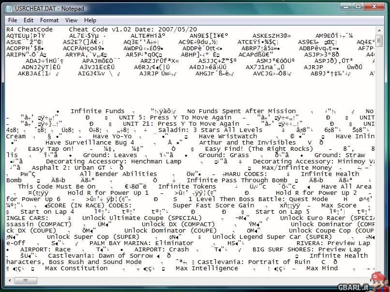Screen dimensions: 390x292
Task: Click "Castlevania: Portrait of Ruin" text
Action: click(254, 262)
